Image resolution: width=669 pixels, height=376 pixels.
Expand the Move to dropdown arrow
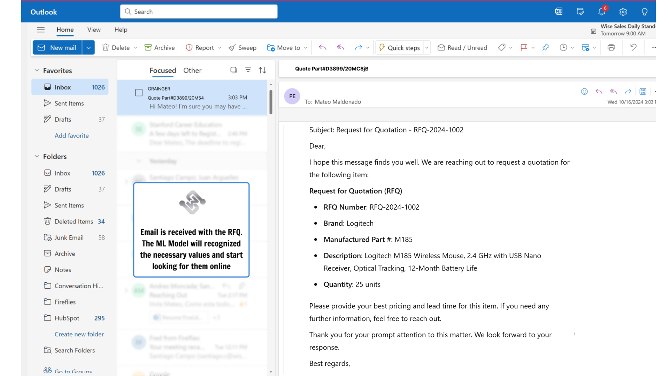pyautogui.click(x=306, y=48)
